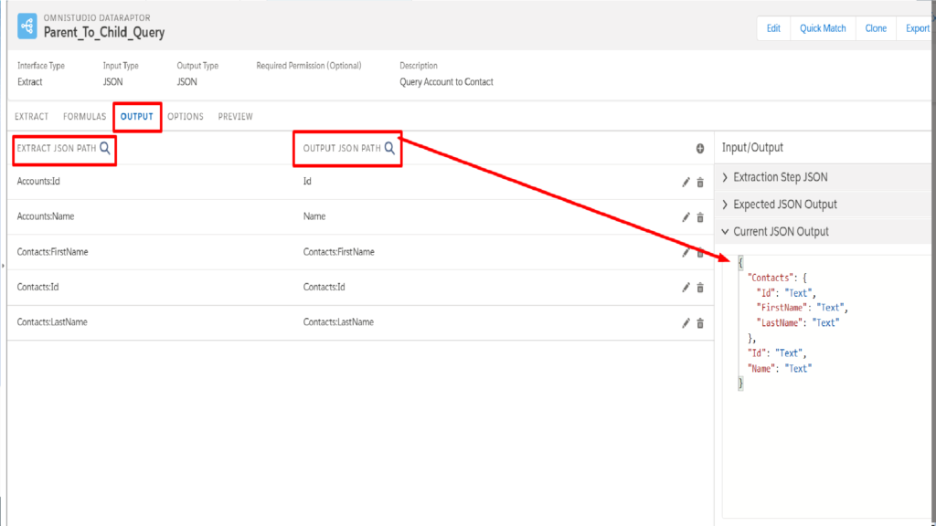Open the Formulas tab
The image size is (936, 526).
(x=85, y=116)
